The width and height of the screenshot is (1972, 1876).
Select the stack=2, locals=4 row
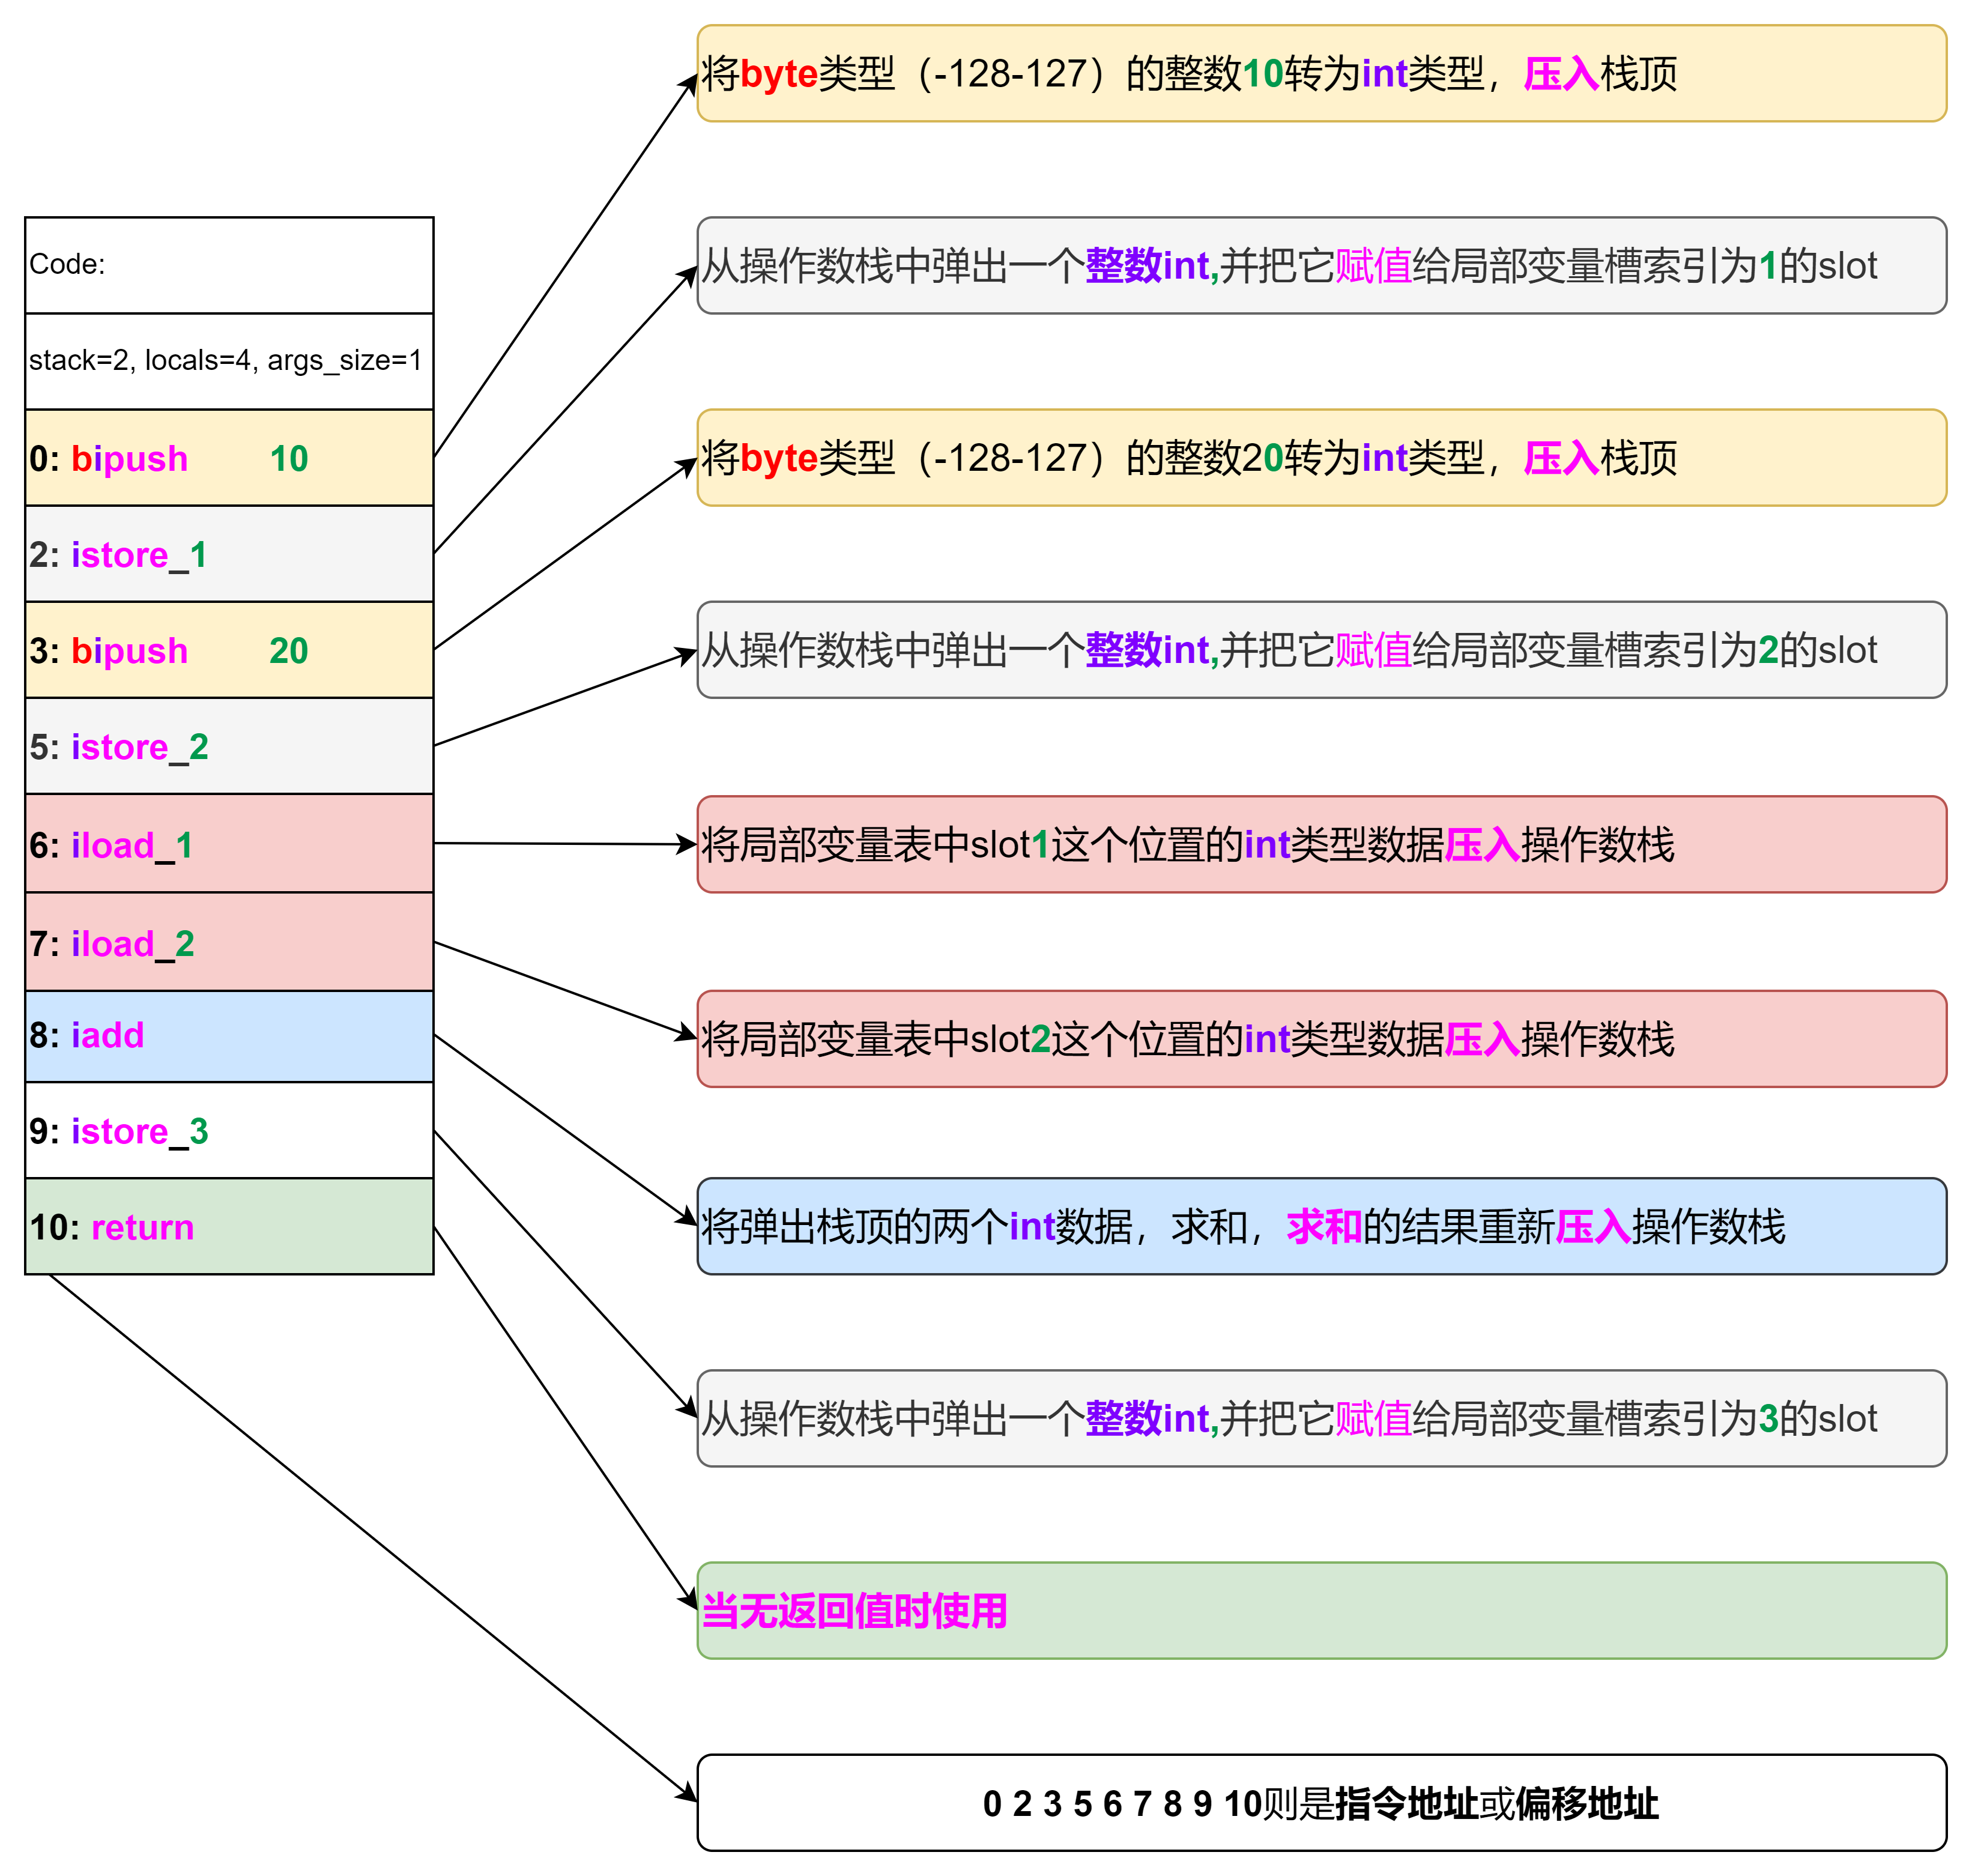click(x=229, y=361)
